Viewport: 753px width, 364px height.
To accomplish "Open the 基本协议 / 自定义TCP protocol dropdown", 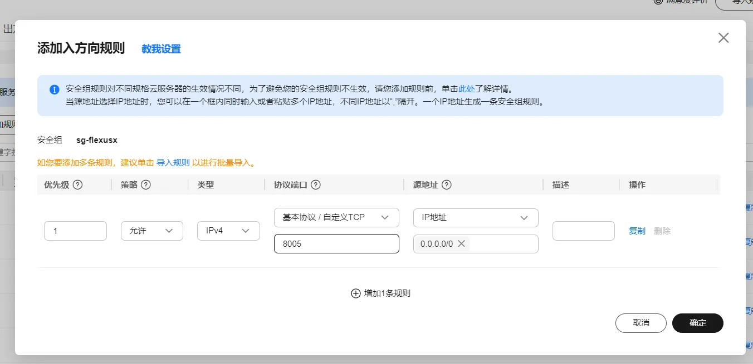I will click(x=336, y=217).
